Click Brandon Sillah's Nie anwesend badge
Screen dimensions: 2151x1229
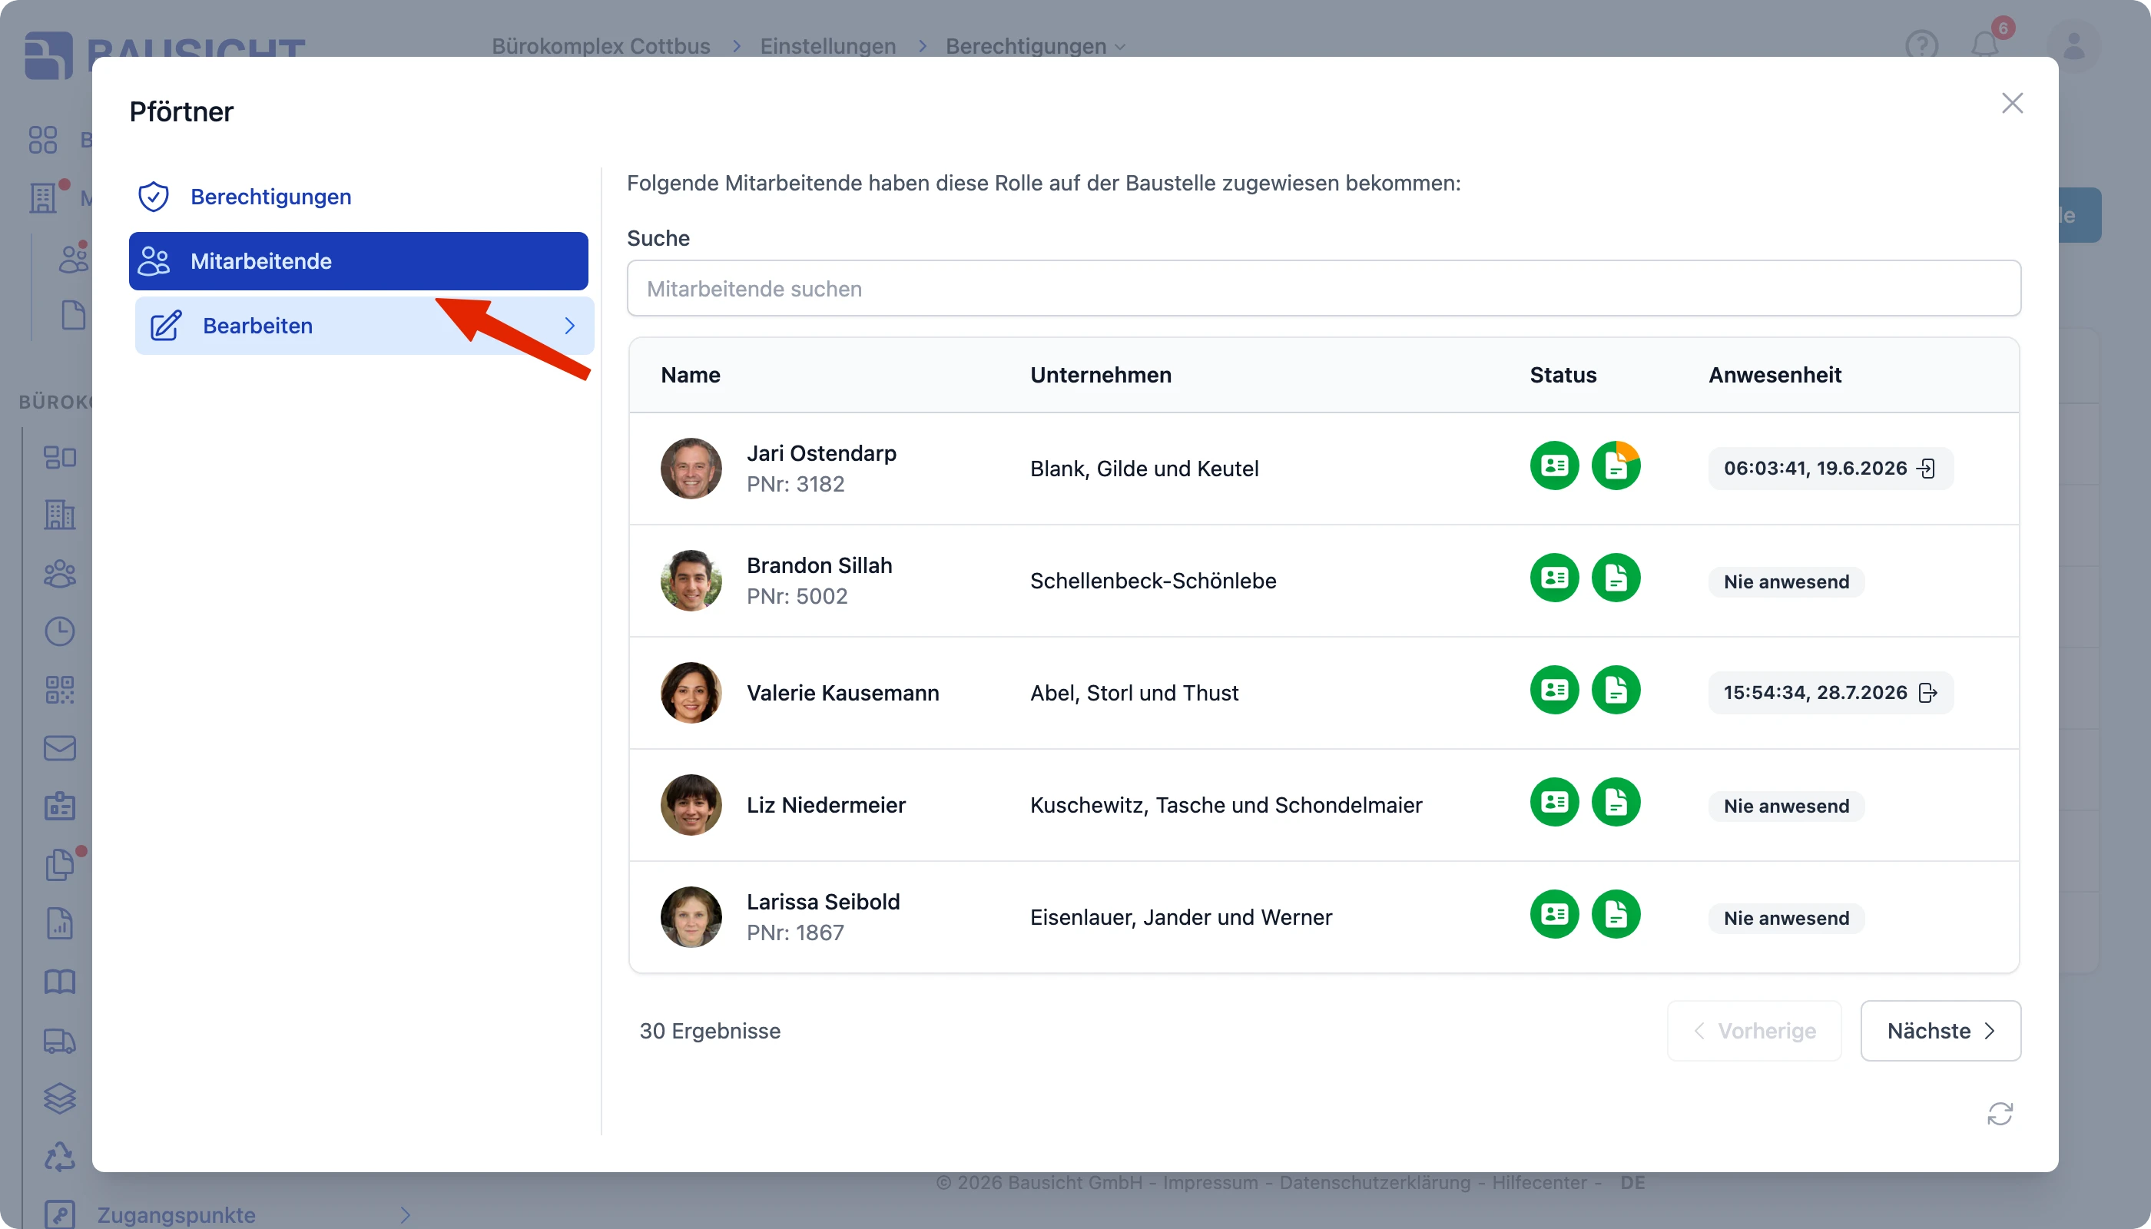(x=1786, y=581)
